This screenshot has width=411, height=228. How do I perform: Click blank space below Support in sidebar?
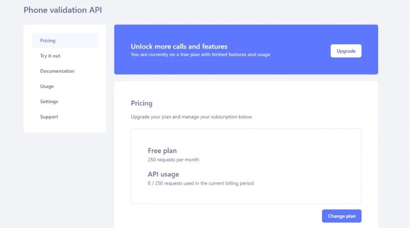(x=64, y=126)
